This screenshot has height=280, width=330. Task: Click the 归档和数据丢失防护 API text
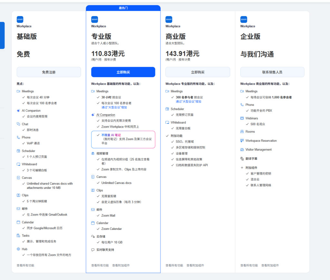click(x=191, y=165)
